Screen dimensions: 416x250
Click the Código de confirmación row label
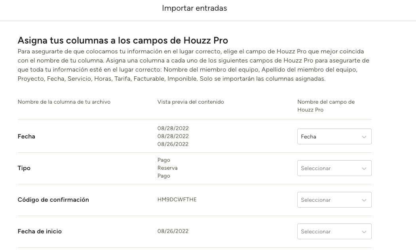point(53,200)
